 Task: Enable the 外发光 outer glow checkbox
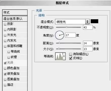[5, 35]
